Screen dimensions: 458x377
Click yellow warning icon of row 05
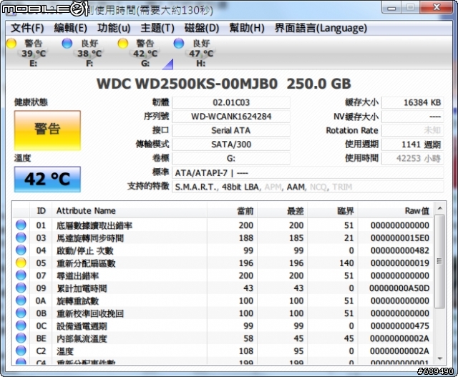tap(21, 263)
